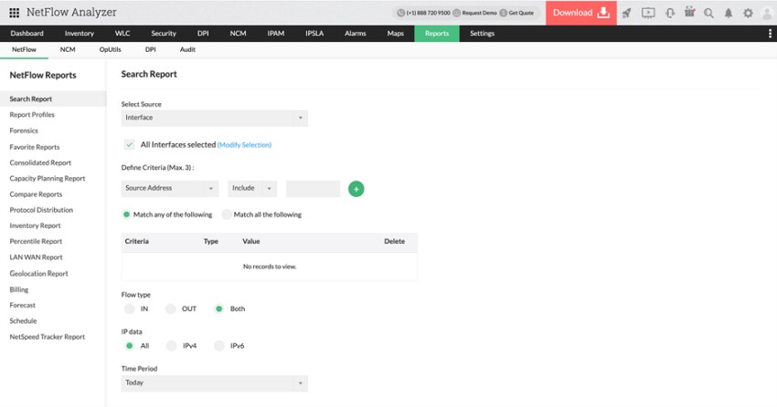Click Modify Selection link

click(244, 145)
